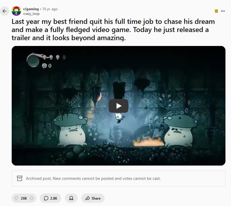Click the archived post notice text
The width and height of the screenshot is (231, 206).
coord(93,178)
